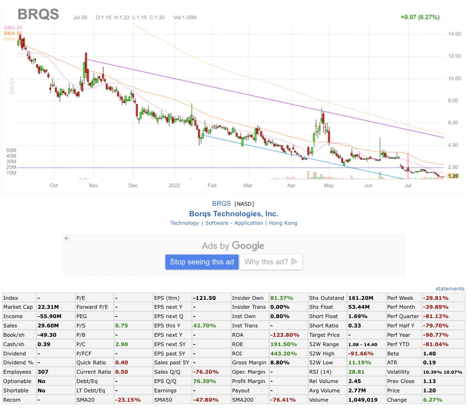Open the Technology sector link

coord(184,223)
